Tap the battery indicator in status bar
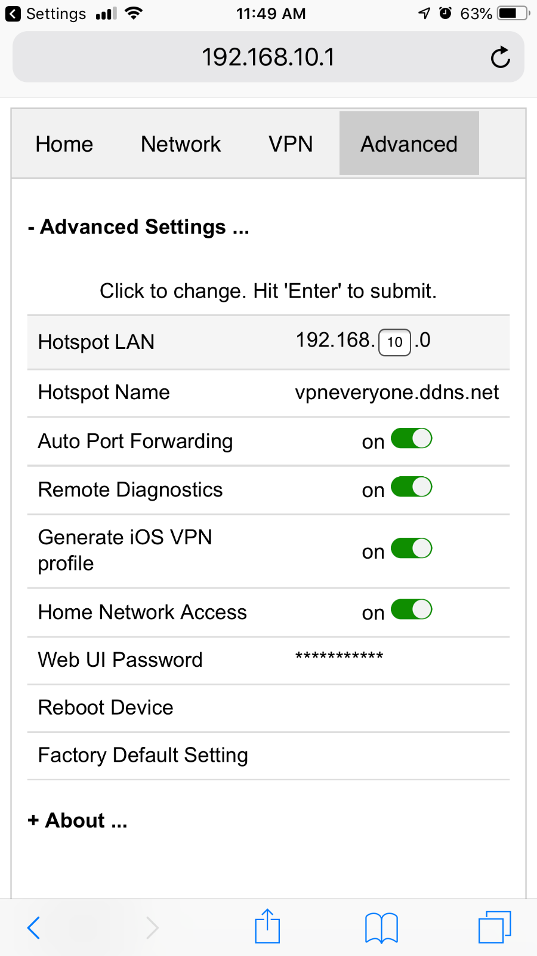The image size is (537, 956). point(514,13)
